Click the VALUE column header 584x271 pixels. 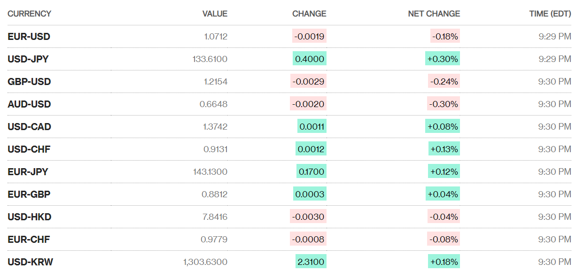point(215,14)
